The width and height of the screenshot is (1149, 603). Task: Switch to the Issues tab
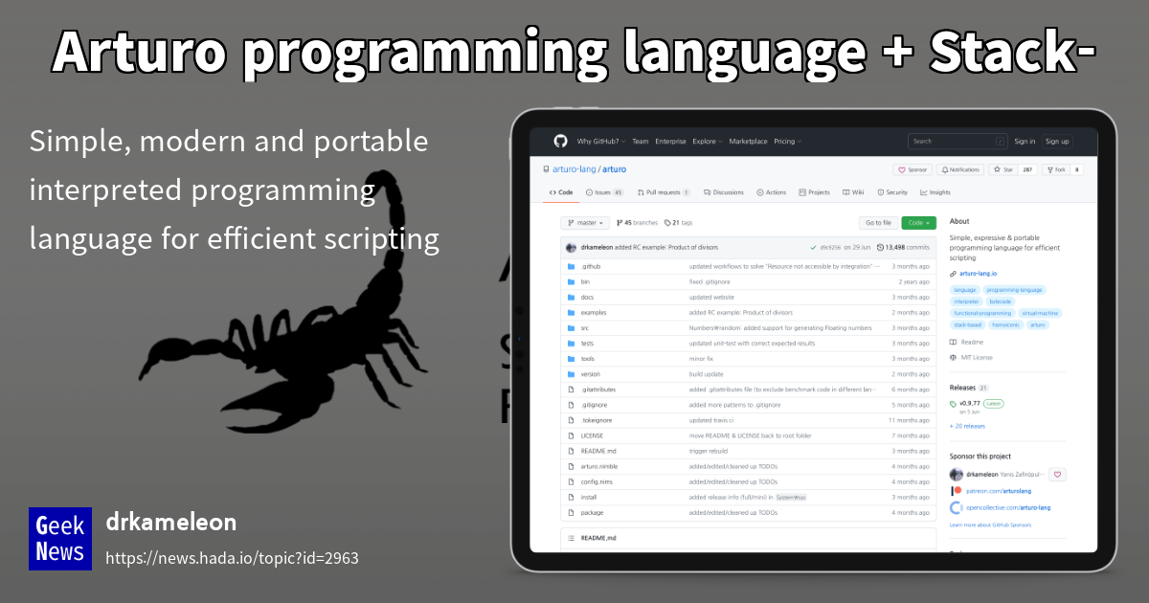tap(604, 192)
